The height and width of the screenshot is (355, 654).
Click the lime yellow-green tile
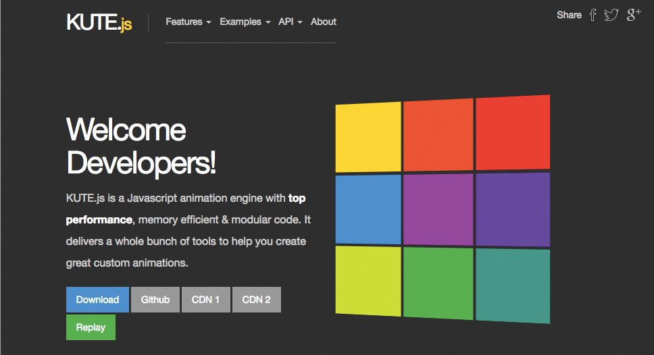click(368, 281)
